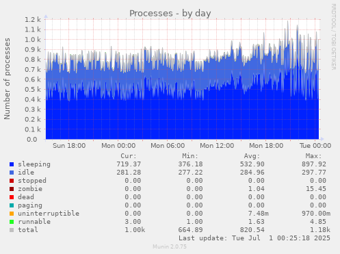The height and width of the screenshot is (254, 340).
Task: Click idle maximum value 297.77
Action: pyautogui.click(x=314, y=173)
